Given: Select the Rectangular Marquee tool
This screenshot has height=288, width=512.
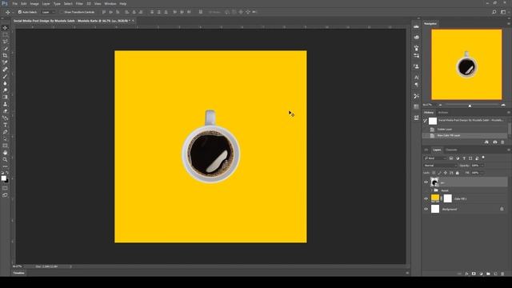Looking at the screenshot, I should pyautogui.click(x=5, y=34).
